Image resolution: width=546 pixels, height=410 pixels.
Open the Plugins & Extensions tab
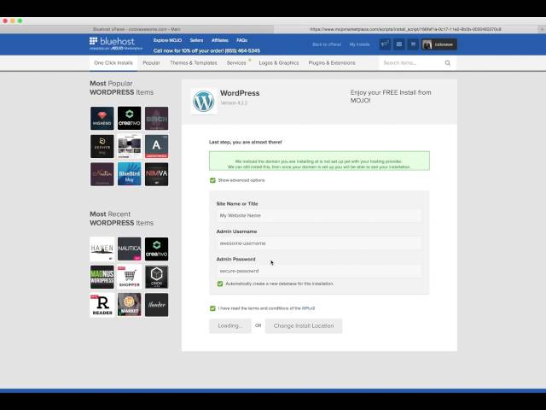point(332,63)
